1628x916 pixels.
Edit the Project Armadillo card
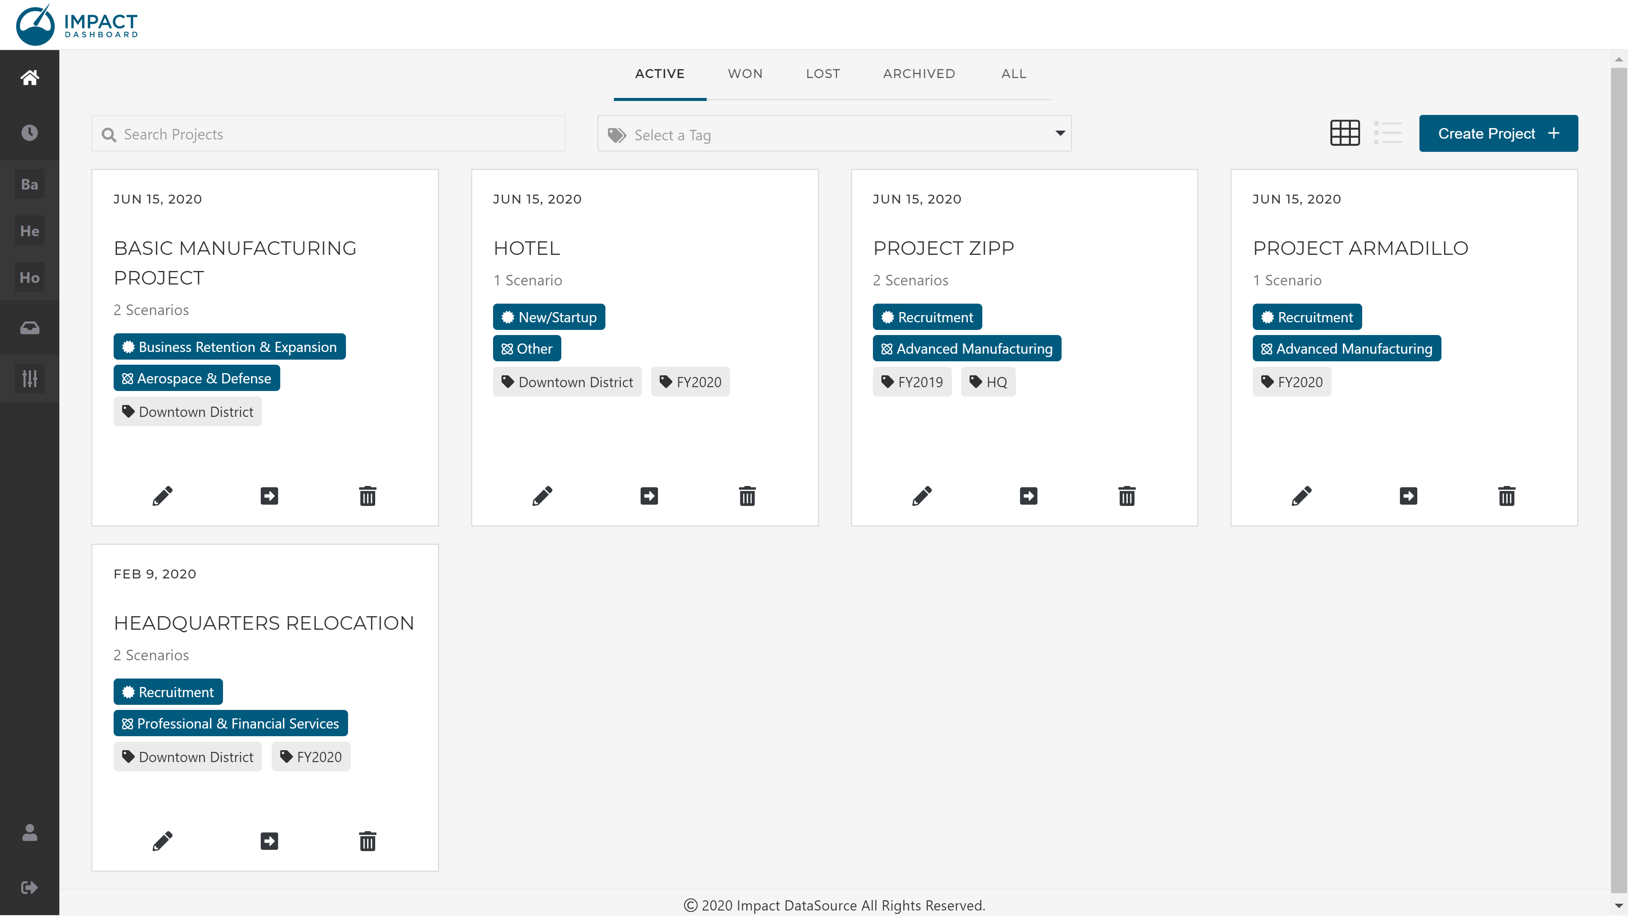1302,496
